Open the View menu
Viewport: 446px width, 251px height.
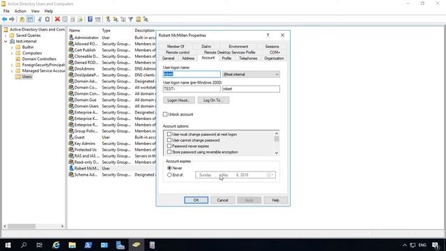(36, 11)
